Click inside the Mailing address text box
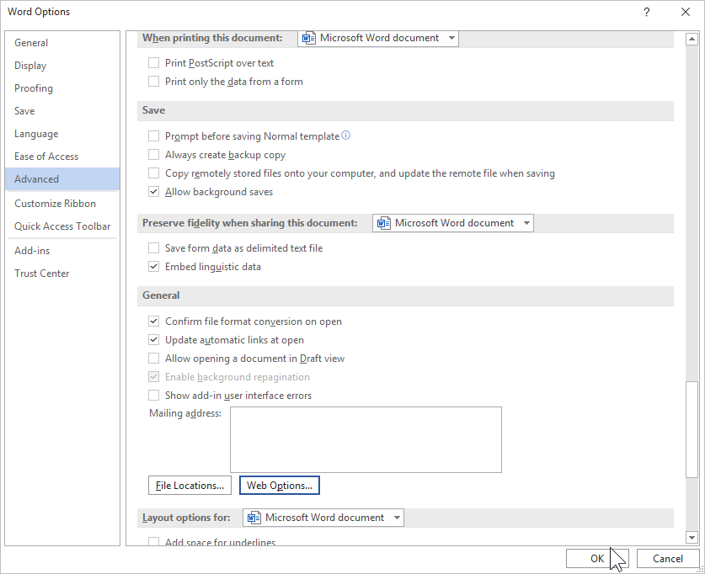The width and height of the screenshot is (705, 574). [x=366, y=439]
